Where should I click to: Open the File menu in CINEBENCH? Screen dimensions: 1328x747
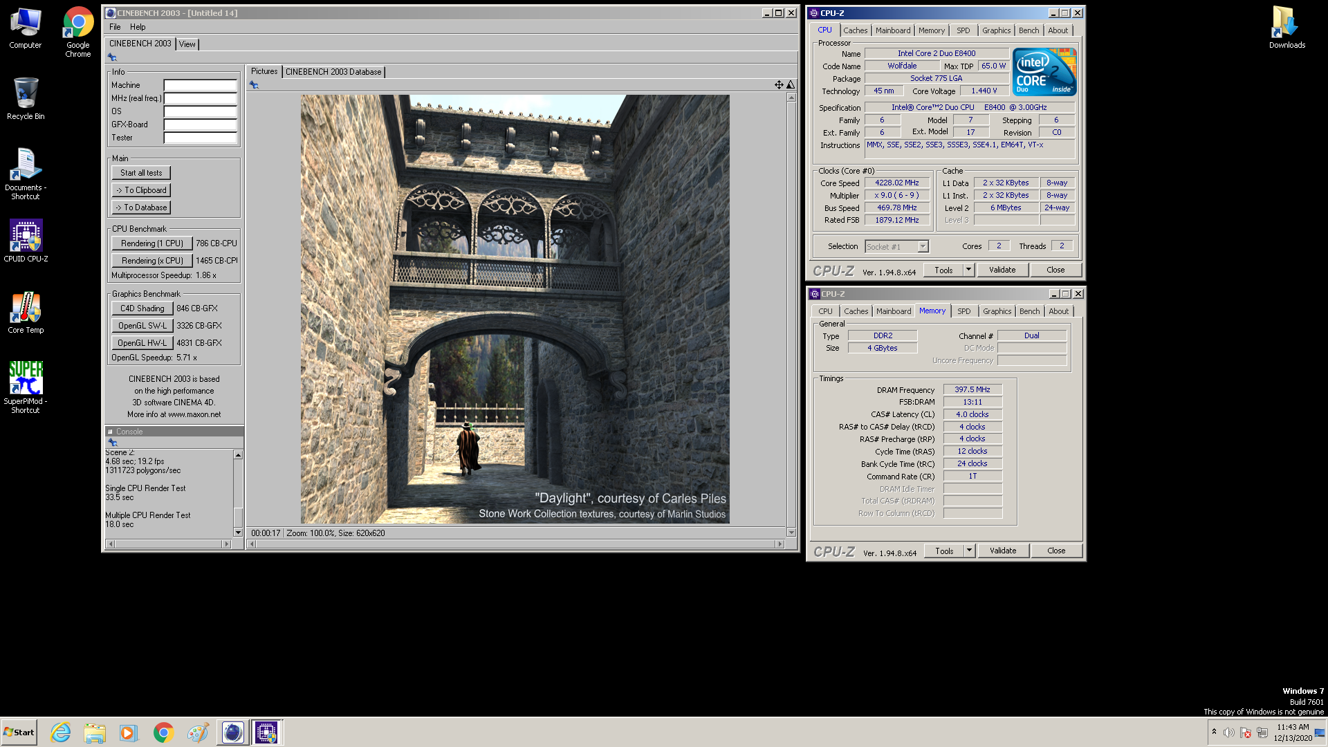115,27
